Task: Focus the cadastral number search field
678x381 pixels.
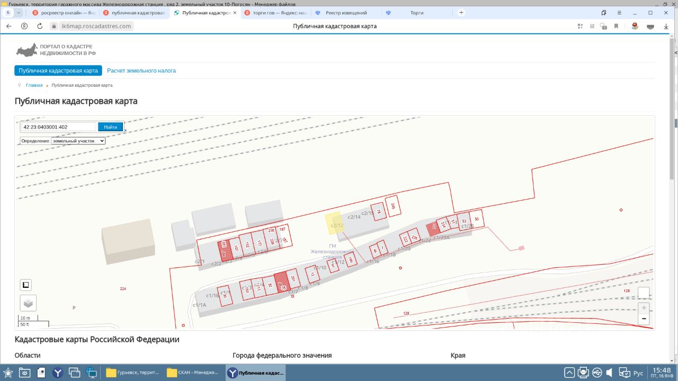Action: click(58, 127)
